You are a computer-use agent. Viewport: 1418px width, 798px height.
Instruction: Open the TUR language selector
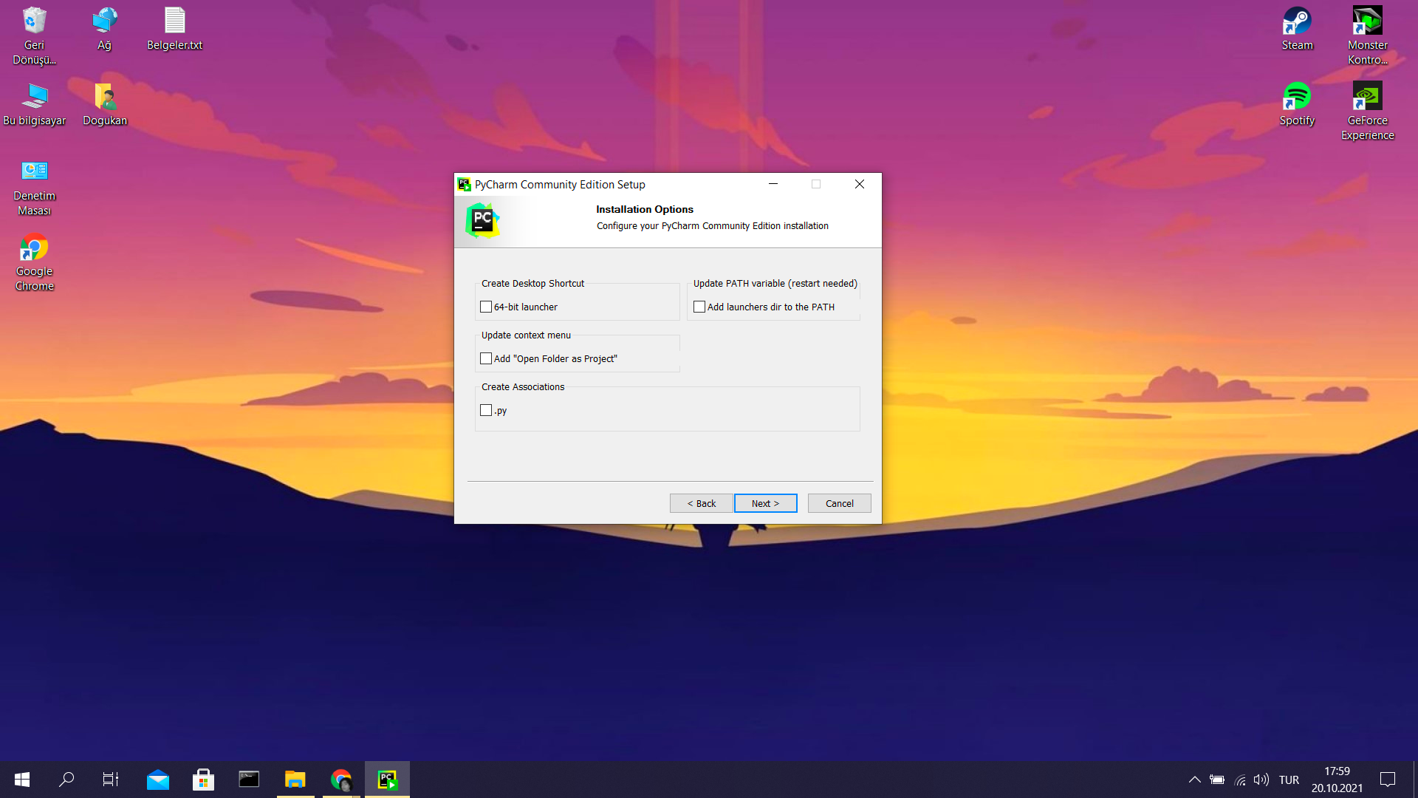1289,780
